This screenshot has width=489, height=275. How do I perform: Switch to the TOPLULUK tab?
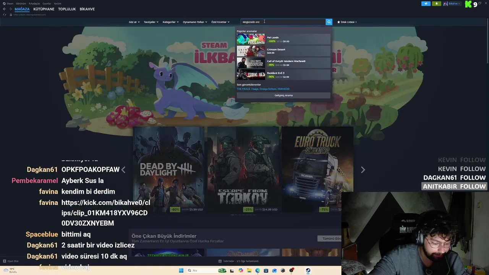(x=67, y=9)
